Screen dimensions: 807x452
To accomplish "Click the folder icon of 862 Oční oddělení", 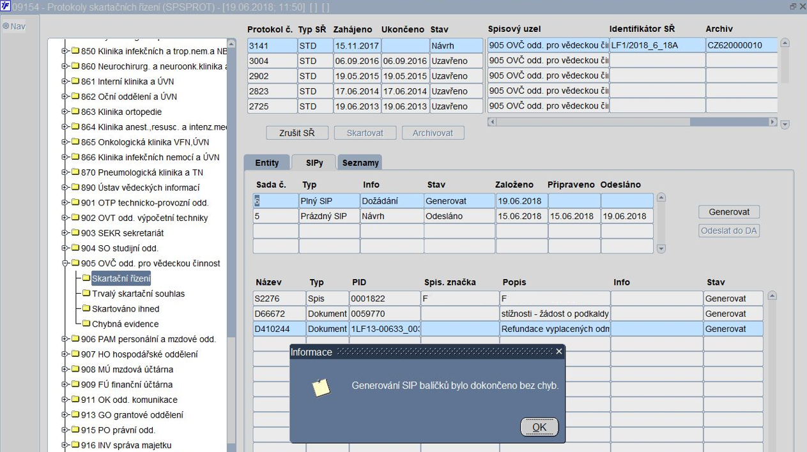I will 75,96.
